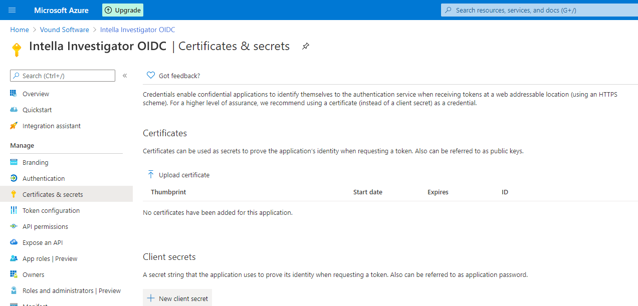Collapse the left navigation sidebar
The image size is (638, 306).
[x=125, y=76]
